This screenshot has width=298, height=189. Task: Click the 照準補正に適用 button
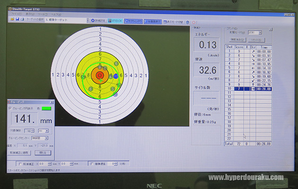[x=20, y=153]
